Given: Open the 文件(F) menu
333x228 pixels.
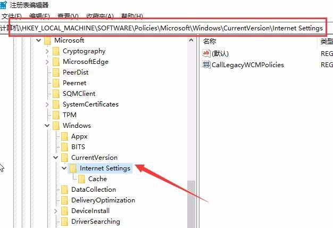Looking at the screenshot, I should point(12,16).
